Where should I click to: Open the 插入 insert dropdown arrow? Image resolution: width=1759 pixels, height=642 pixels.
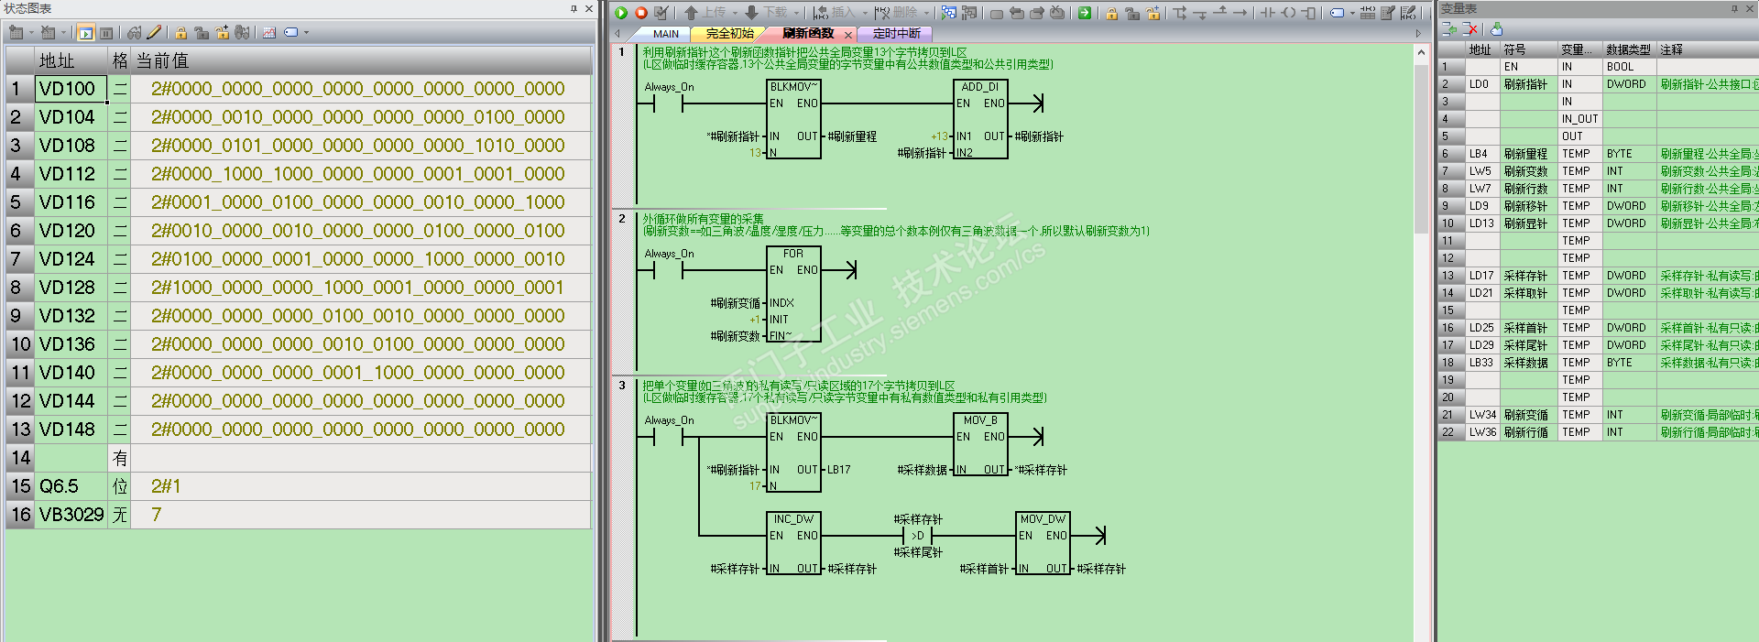click(x=865, y=13)
